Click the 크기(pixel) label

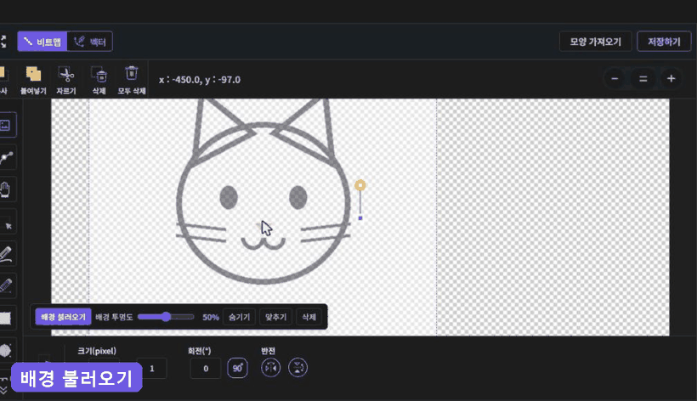97,351
